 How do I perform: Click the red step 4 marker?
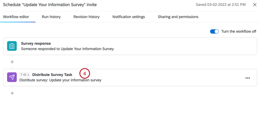(x=84, y=74)
